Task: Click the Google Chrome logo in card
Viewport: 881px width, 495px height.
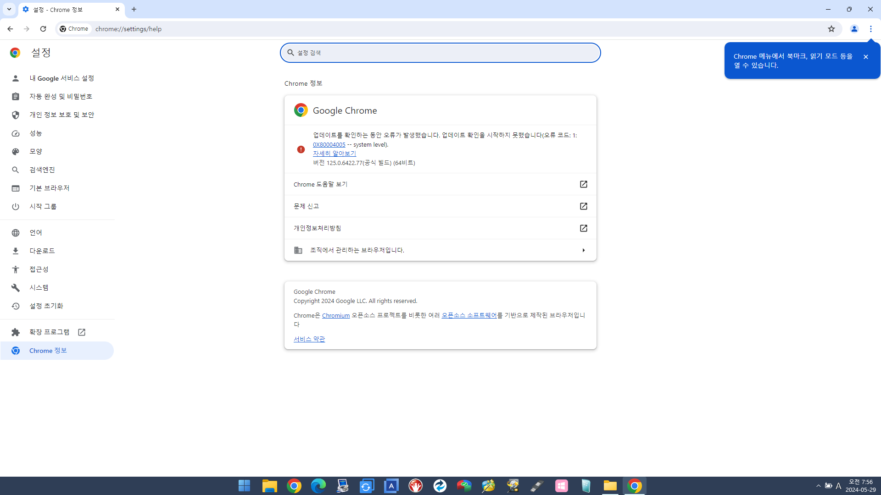Action: (x=301, y=110)
